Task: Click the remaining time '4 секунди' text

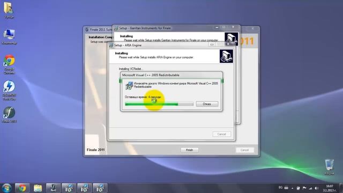Action: click(x=155, y=97)
